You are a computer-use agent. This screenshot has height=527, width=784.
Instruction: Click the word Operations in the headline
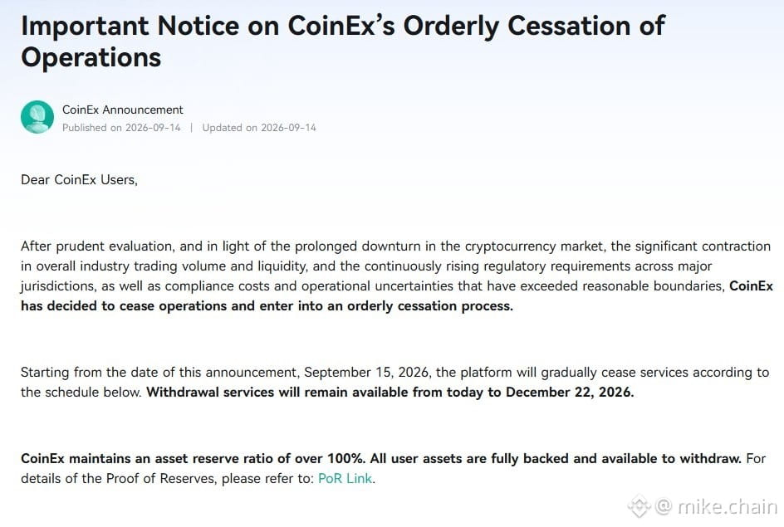coord(91,57)
